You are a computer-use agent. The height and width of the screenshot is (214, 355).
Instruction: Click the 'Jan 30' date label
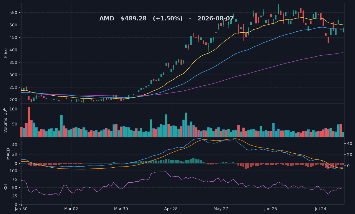pos(21,209)
